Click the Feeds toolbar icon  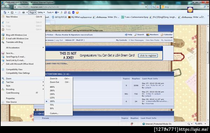(12, 13)
